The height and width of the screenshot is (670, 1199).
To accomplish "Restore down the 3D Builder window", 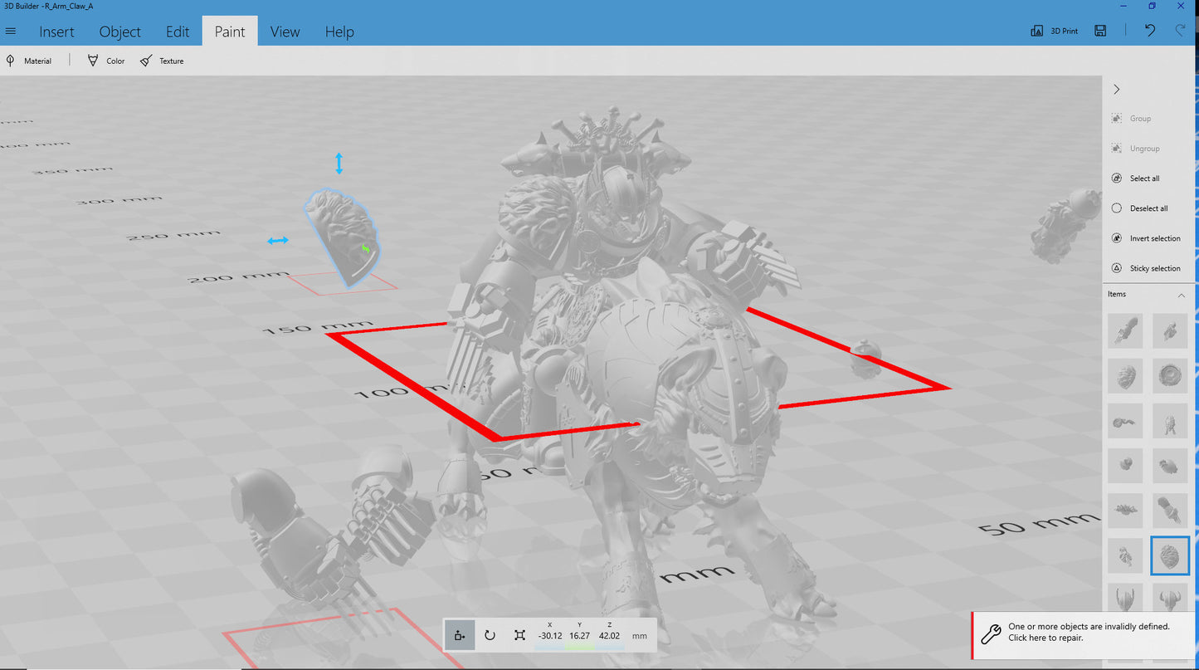I will [1152, 6].
